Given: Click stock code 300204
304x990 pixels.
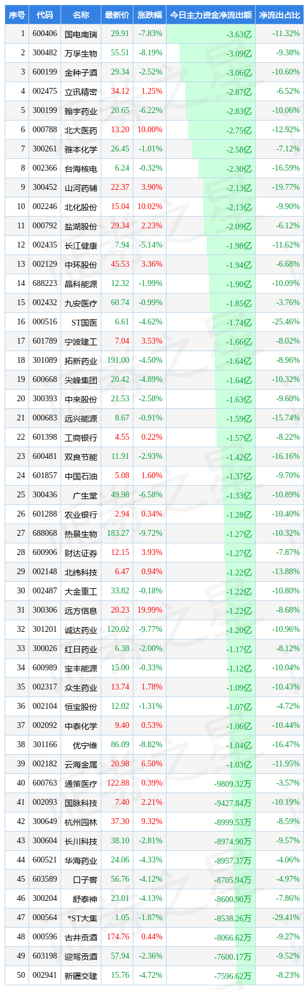Looking at the screenshot, I should pyautogui.click(x=45, y=899).
